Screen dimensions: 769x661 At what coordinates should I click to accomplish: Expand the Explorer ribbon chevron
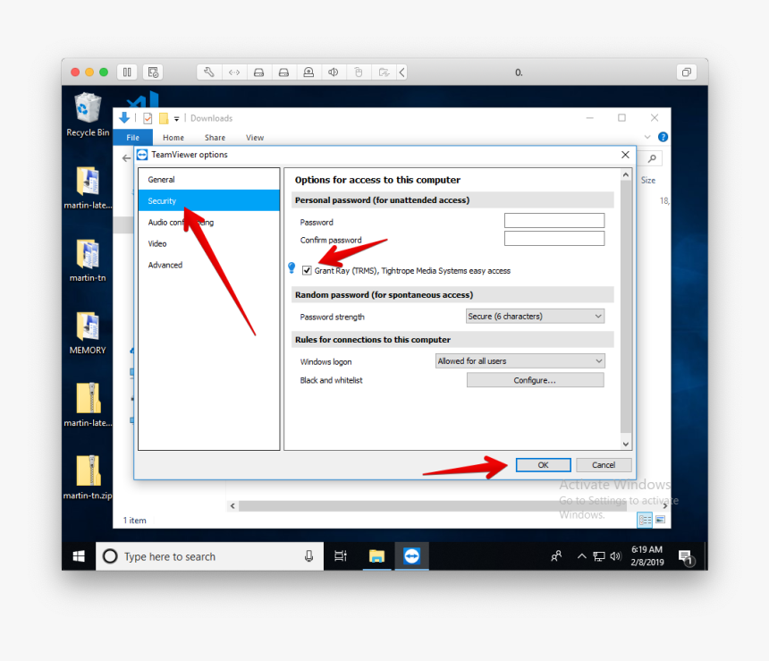pos(647,137)
